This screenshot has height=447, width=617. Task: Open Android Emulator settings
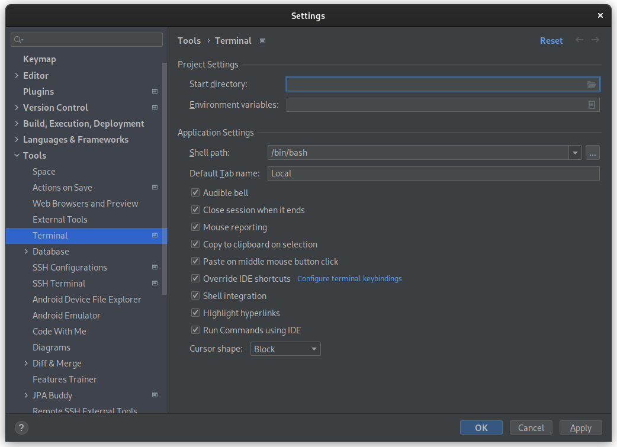tap(66, 316)
